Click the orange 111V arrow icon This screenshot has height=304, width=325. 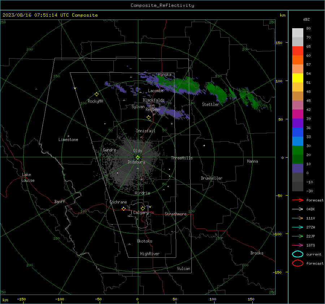[298, 218]
